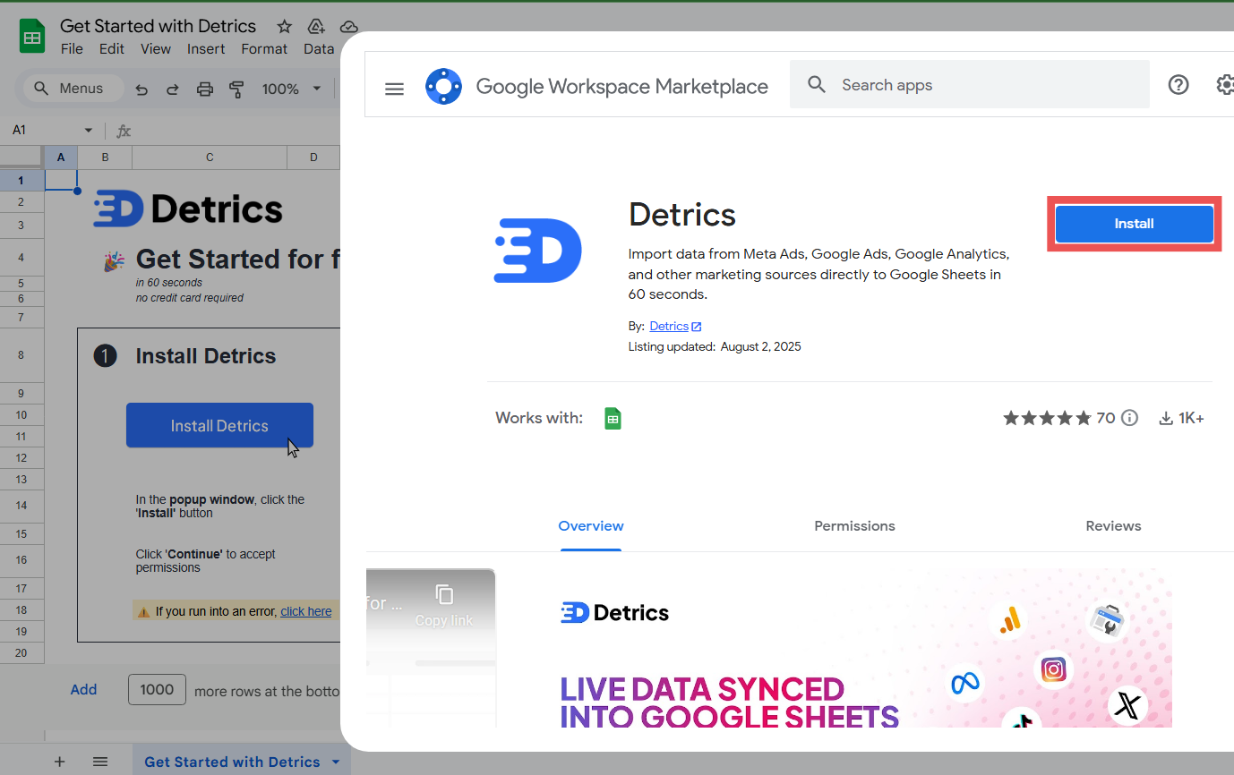Switch to the Permissions tab
The image size is (1234, 775).
tap(854, 526)
